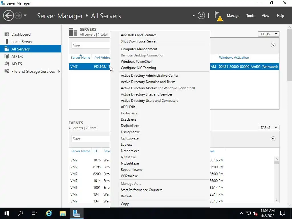Click the AD DS sidebar icon
This screenshot has height=219, width=292.
[x=7, y=56]
